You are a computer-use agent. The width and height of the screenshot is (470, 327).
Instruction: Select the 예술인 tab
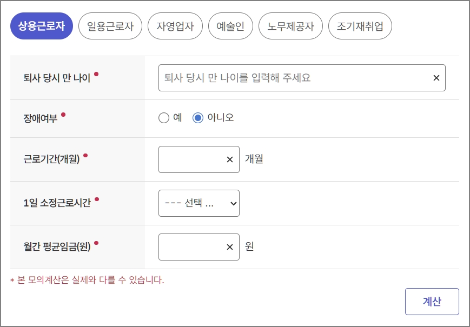pos(229,25)
